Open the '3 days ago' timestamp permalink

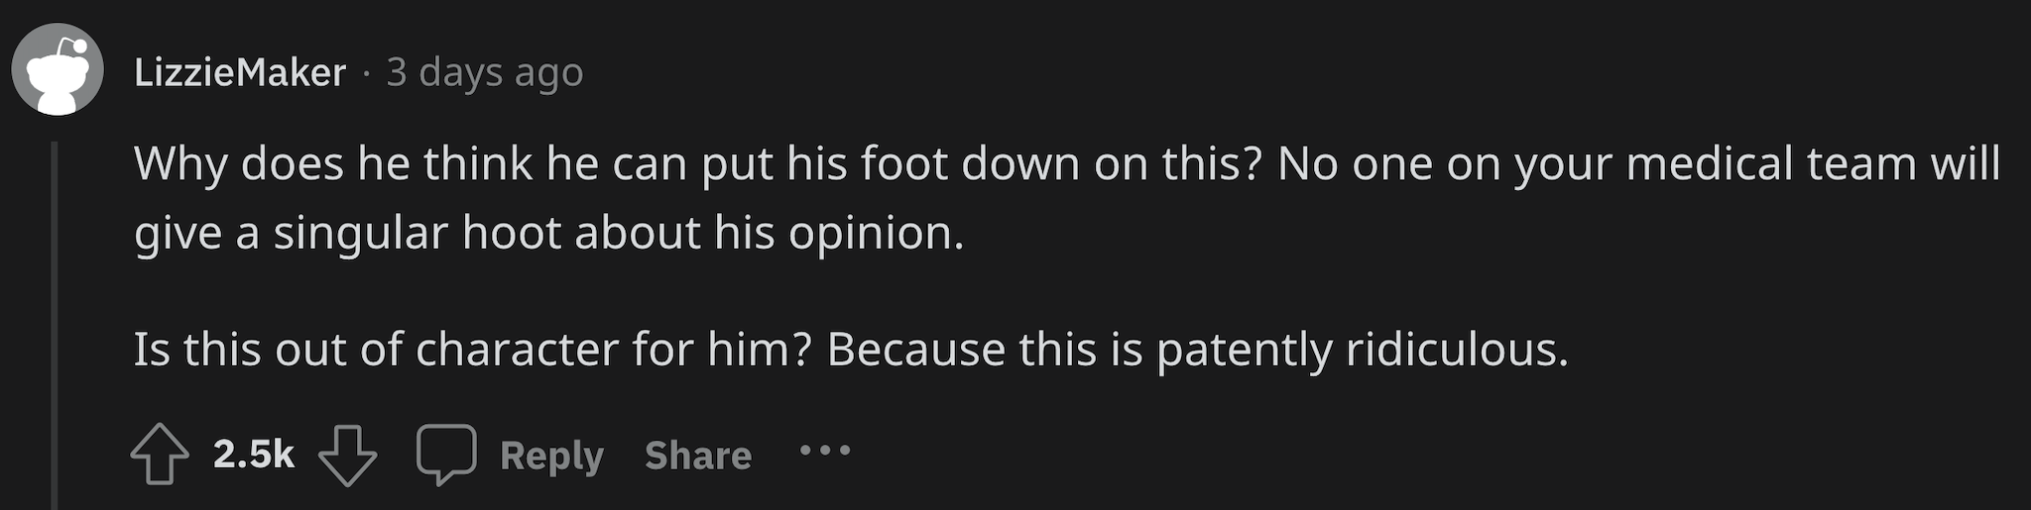(485, 72)
